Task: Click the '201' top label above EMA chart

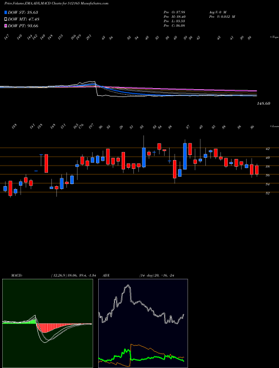Action: tap(89, 37)
